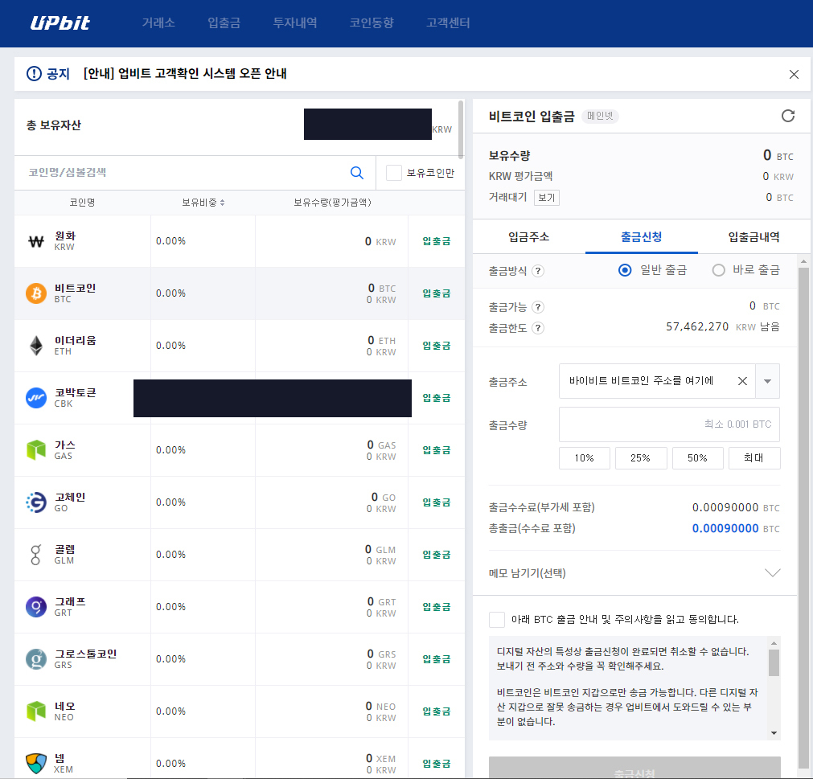Click the notice text scroll up arrow

coord(774,642)
